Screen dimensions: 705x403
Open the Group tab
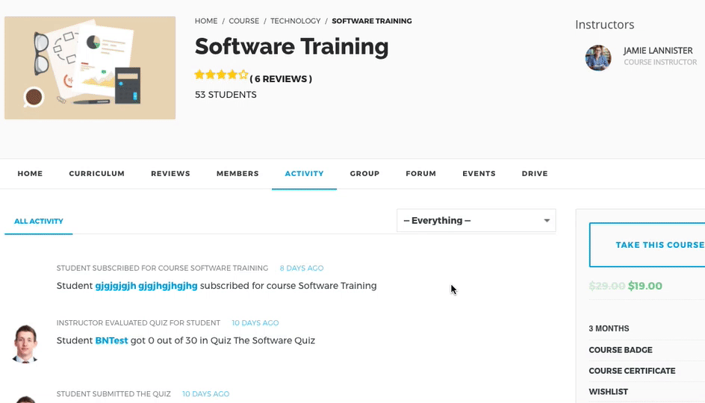coord(364,174)
